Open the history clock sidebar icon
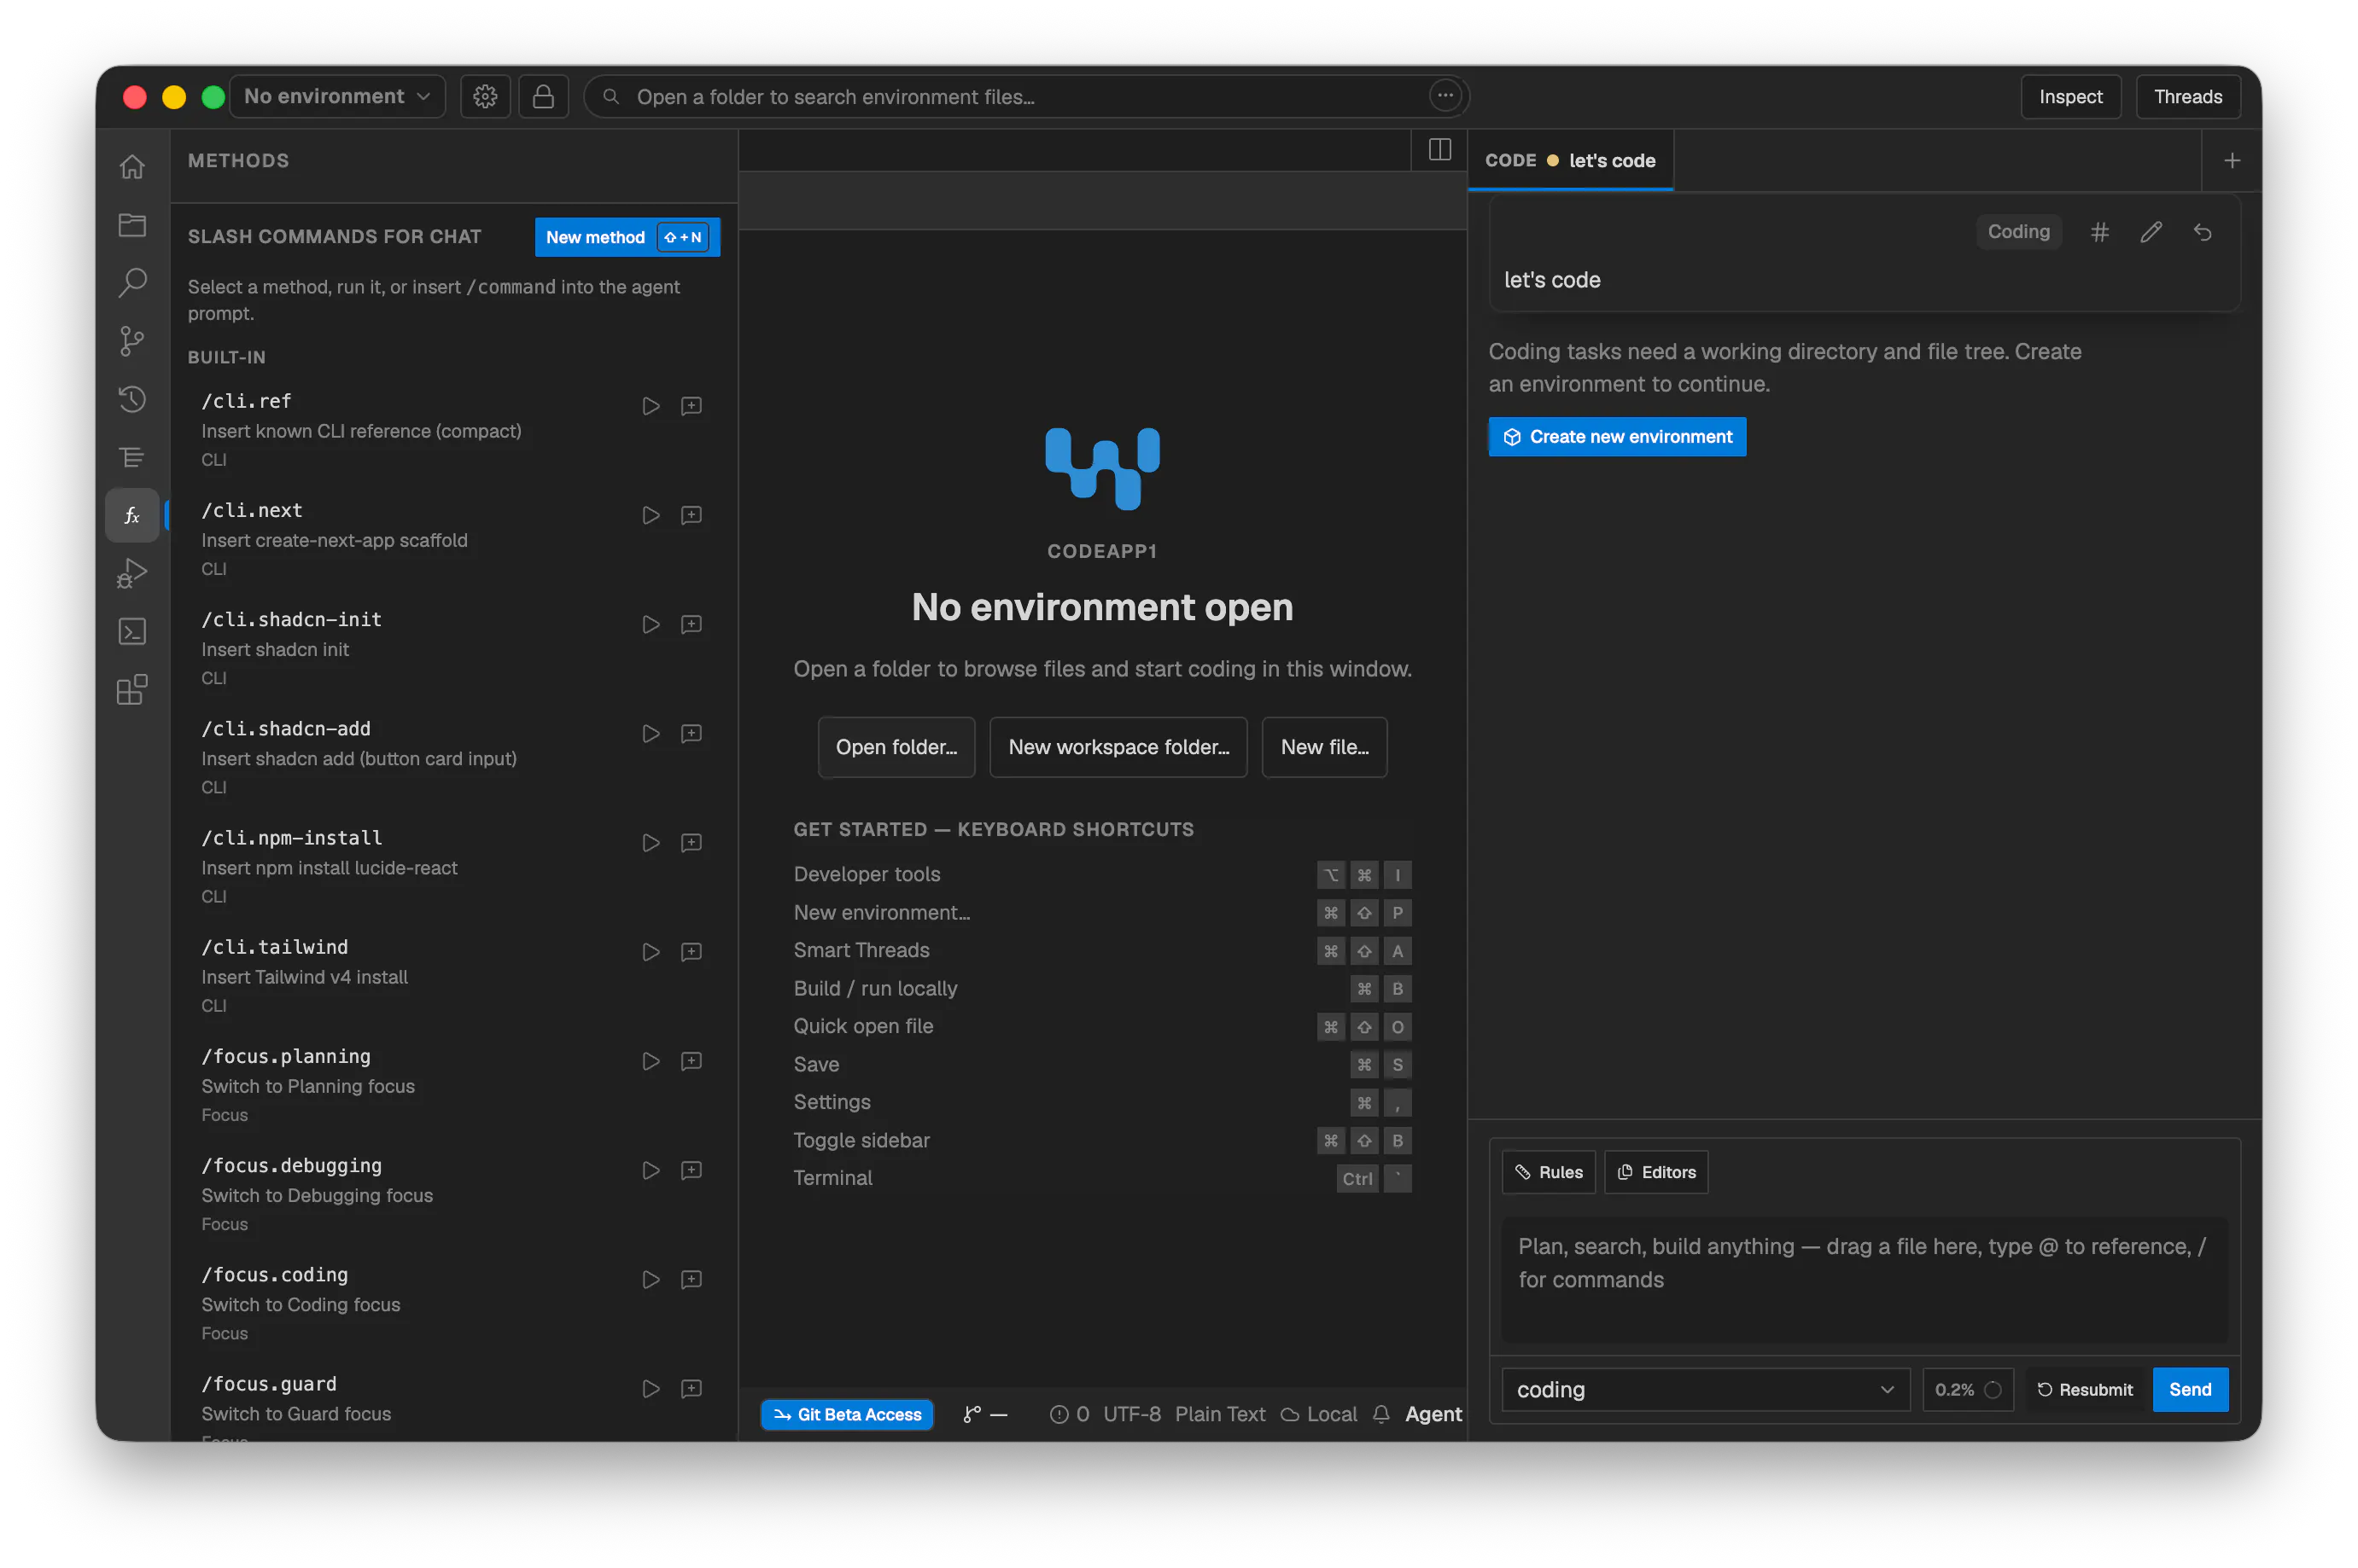Screen dimensions: 2358x1568 132,399
